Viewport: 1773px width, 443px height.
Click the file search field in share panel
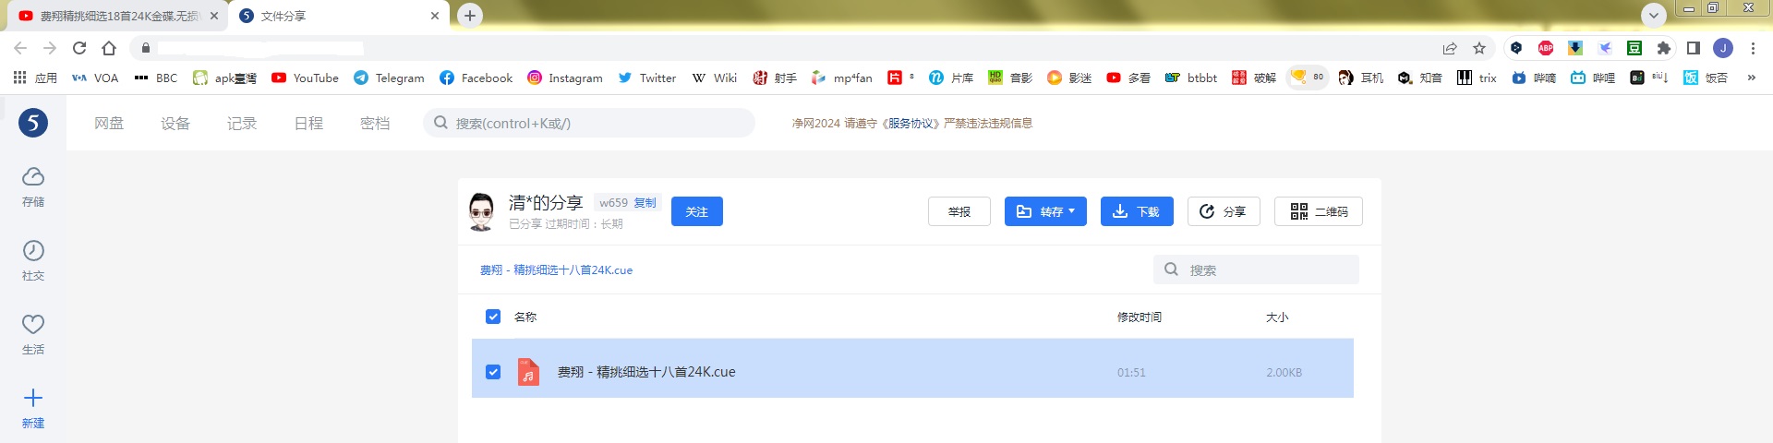(x=1265, y=269)
